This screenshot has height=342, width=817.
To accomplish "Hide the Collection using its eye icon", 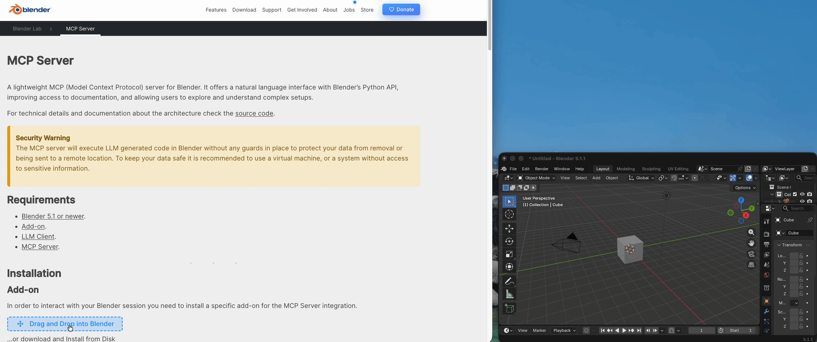I will [x=802, y=194].
